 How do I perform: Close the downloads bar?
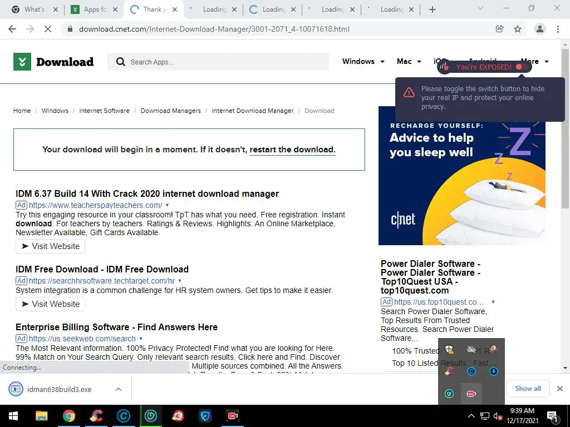(x=560, y=389)
